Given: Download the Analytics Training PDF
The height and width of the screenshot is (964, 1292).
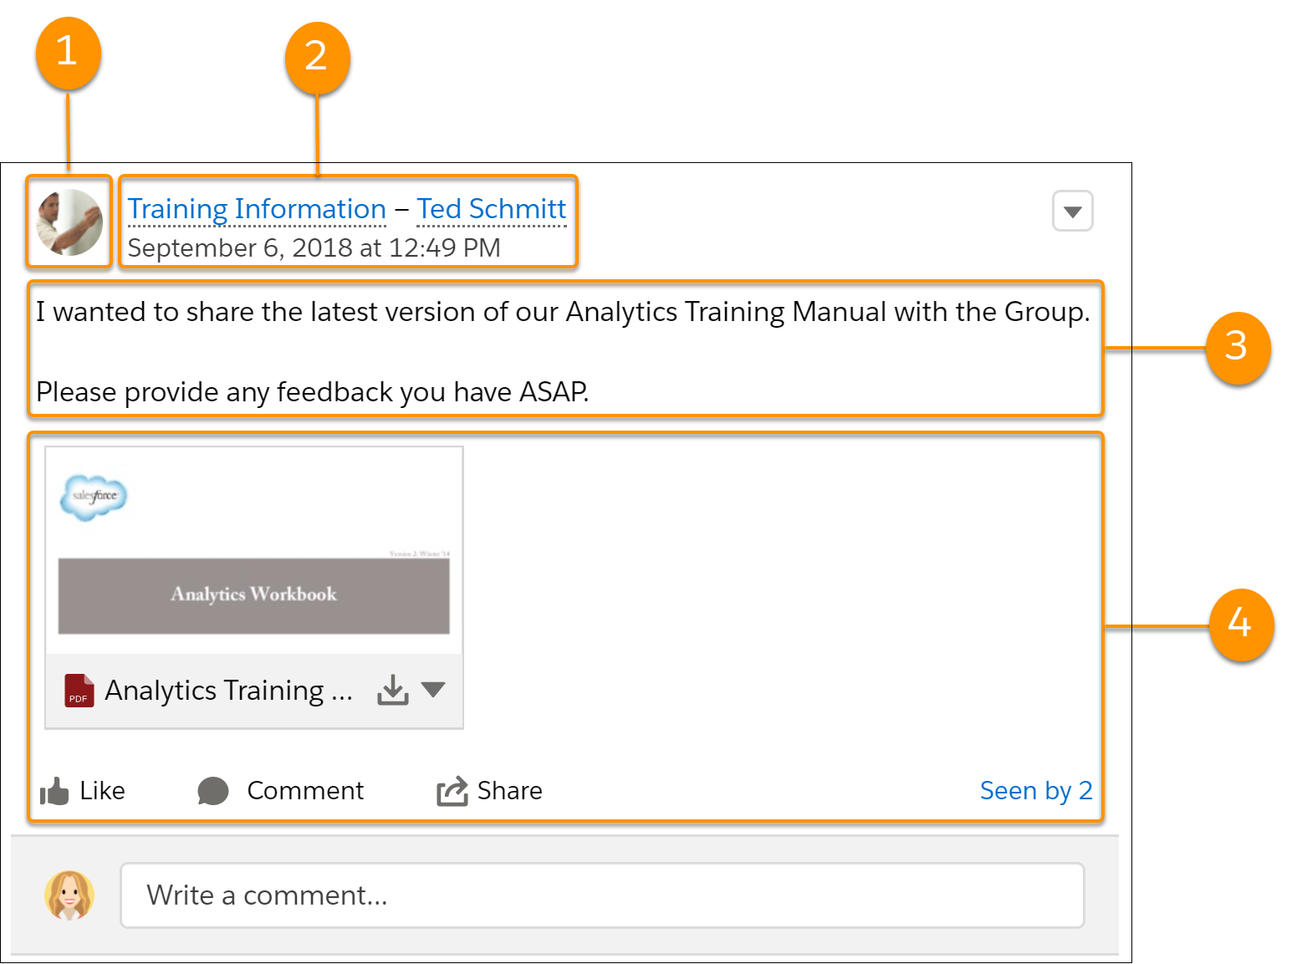Looking at the screenshot, I should coord(392,691).
